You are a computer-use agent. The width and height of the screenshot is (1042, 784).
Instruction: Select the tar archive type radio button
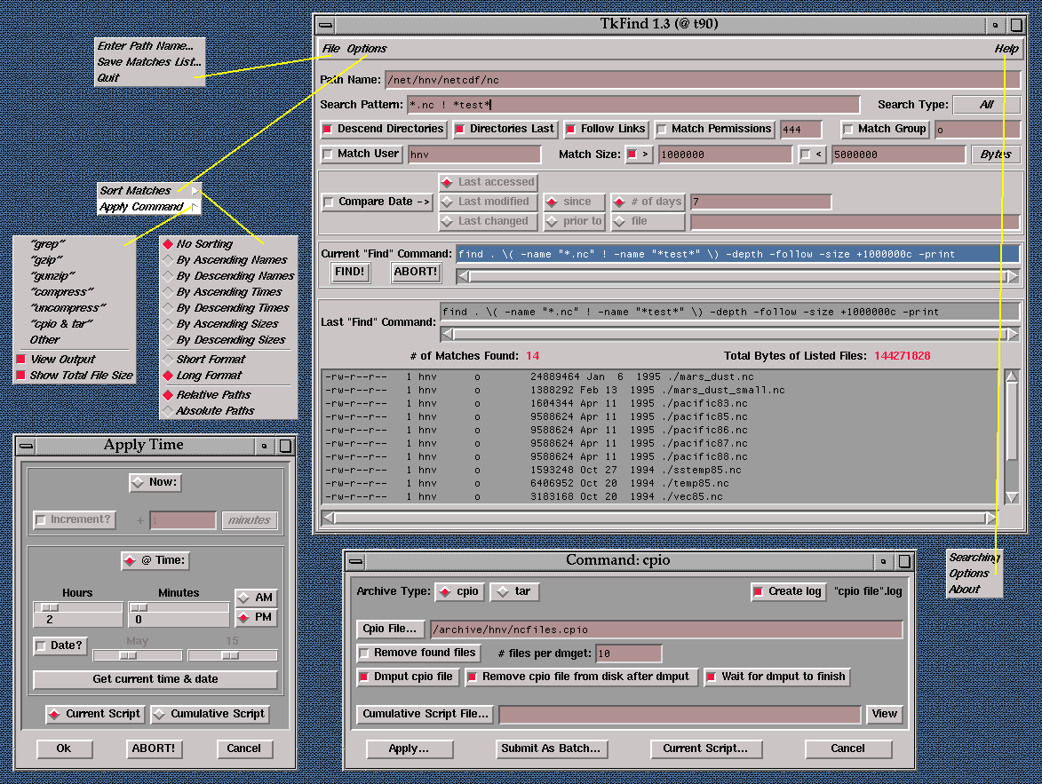coord(514,591)
